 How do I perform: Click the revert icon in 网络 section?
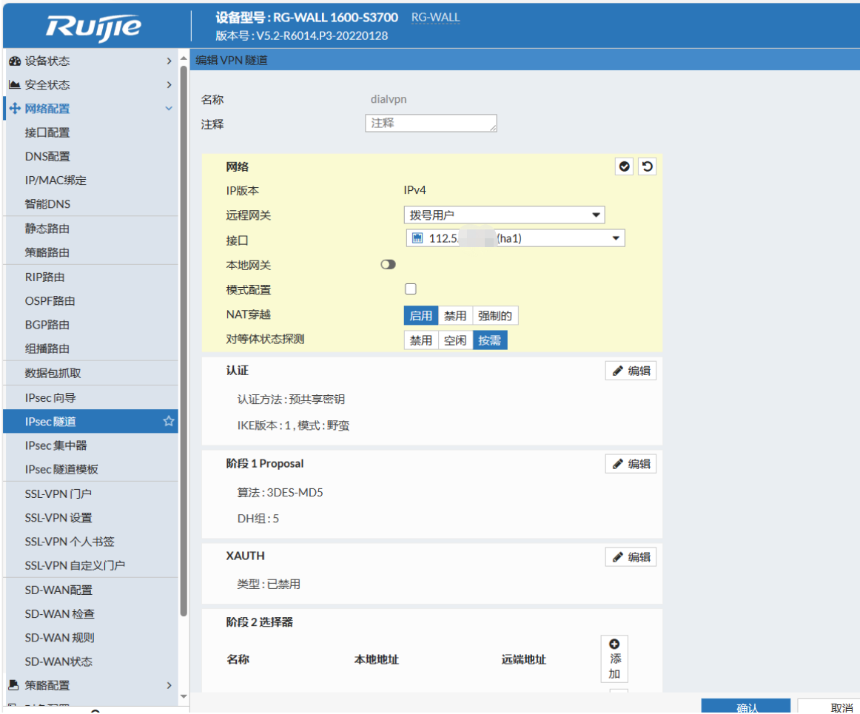click(647, 166)
